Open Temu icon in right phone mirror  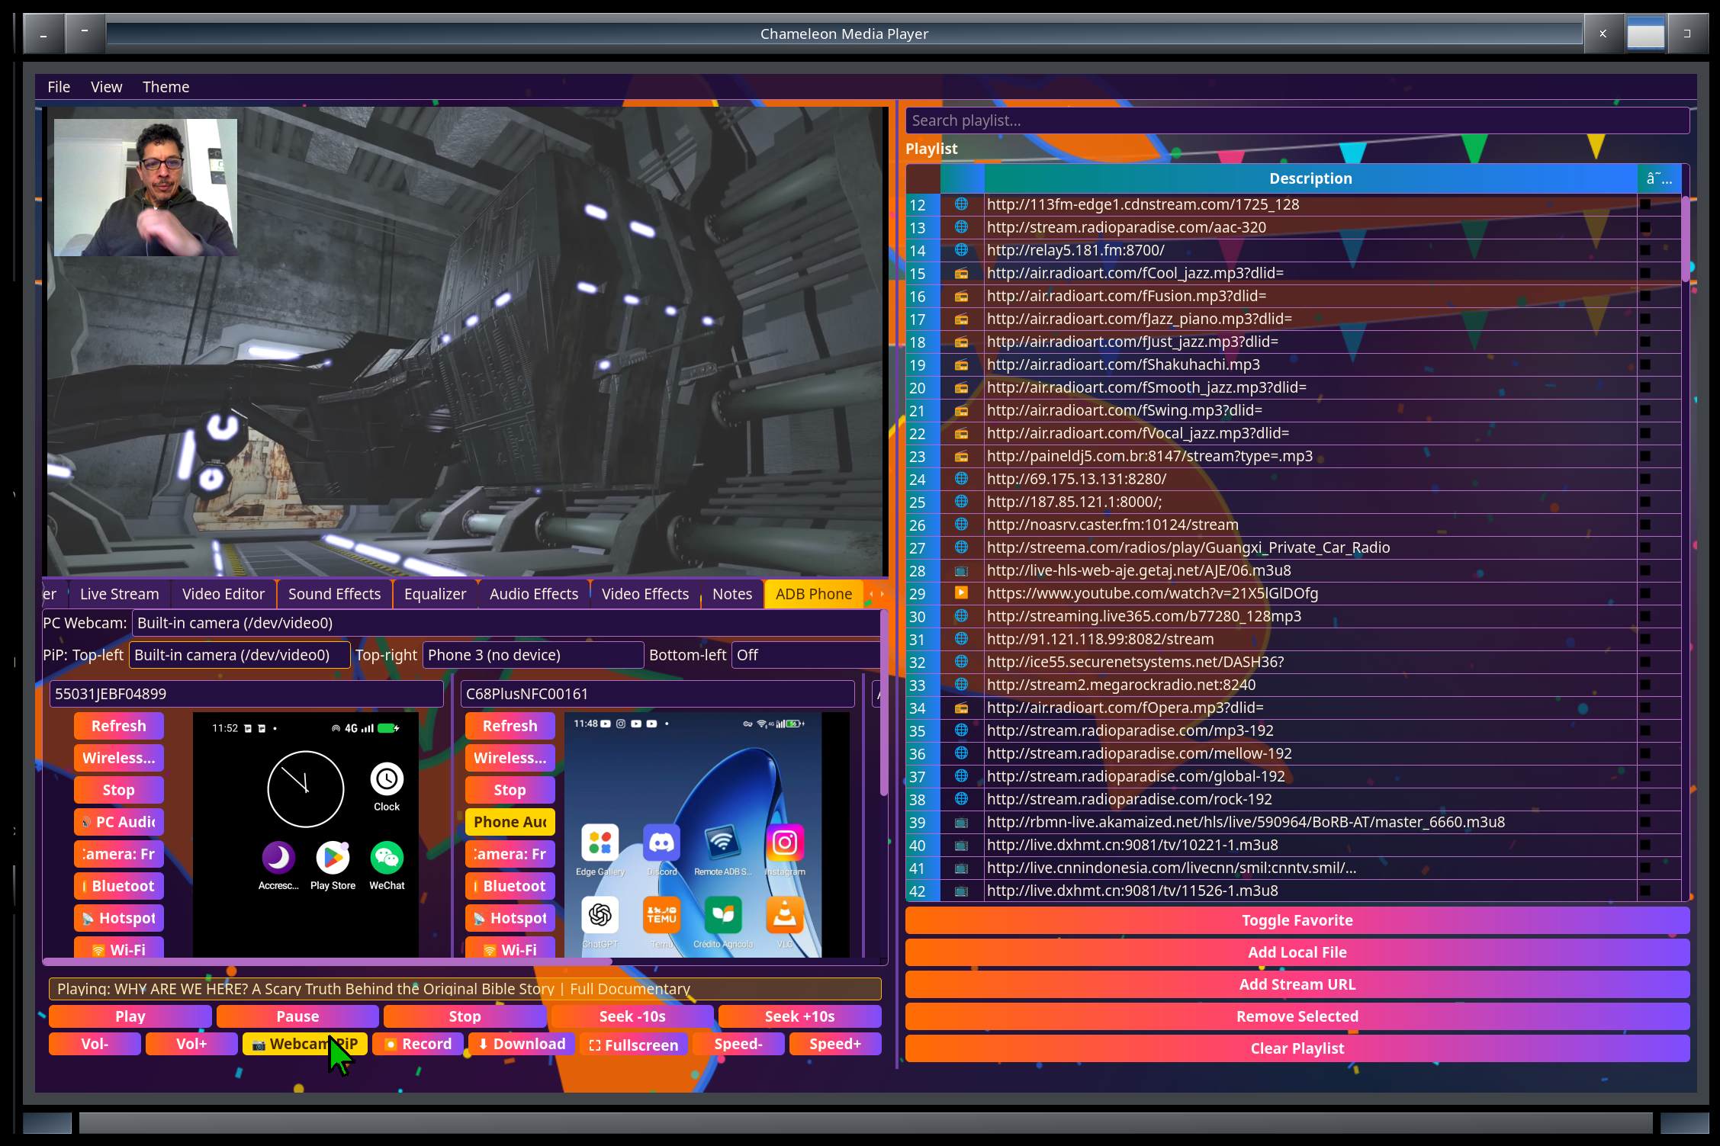pos(661,914)
